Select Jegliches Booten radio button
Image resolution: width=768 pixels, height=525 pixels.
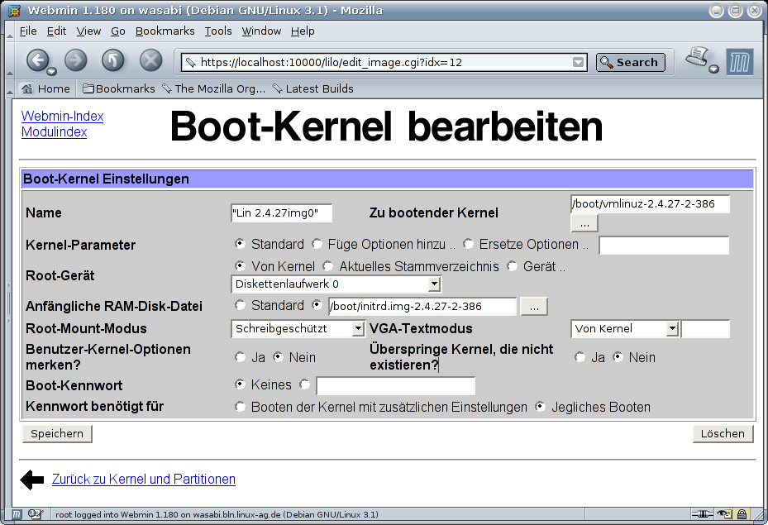[540, 407]
